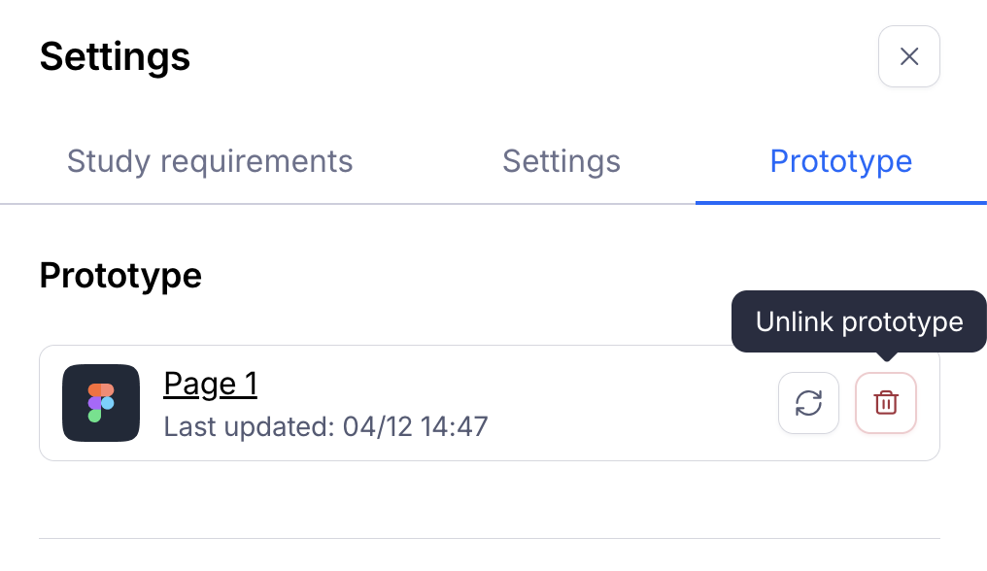Select the Prototype tab

840,161
